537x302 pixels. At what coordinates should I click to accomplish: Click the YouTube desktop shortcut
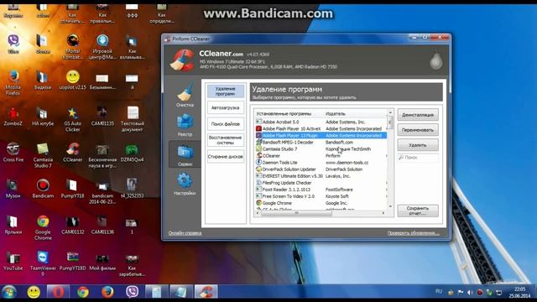[x=13, y=261]
